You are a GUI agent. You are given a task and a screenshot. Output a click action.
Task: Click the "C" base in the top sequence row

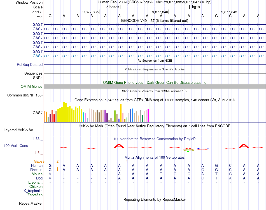(x=230, y=16)
